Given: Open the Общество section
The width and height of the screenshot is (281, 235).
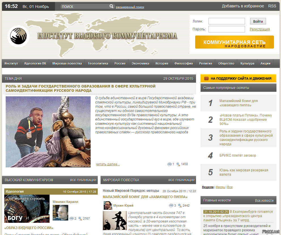Looking at the screenshot, I should coord(226,63).
